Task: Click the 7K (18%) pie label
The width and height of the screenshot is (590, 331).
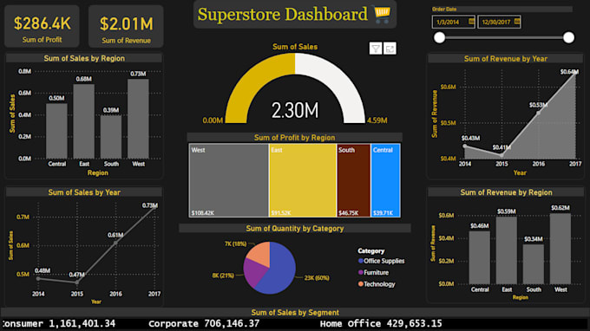Action: coord(235,243)
